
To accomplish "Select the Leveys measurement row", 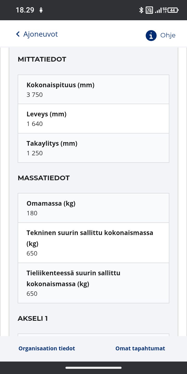I will (94, 119).
